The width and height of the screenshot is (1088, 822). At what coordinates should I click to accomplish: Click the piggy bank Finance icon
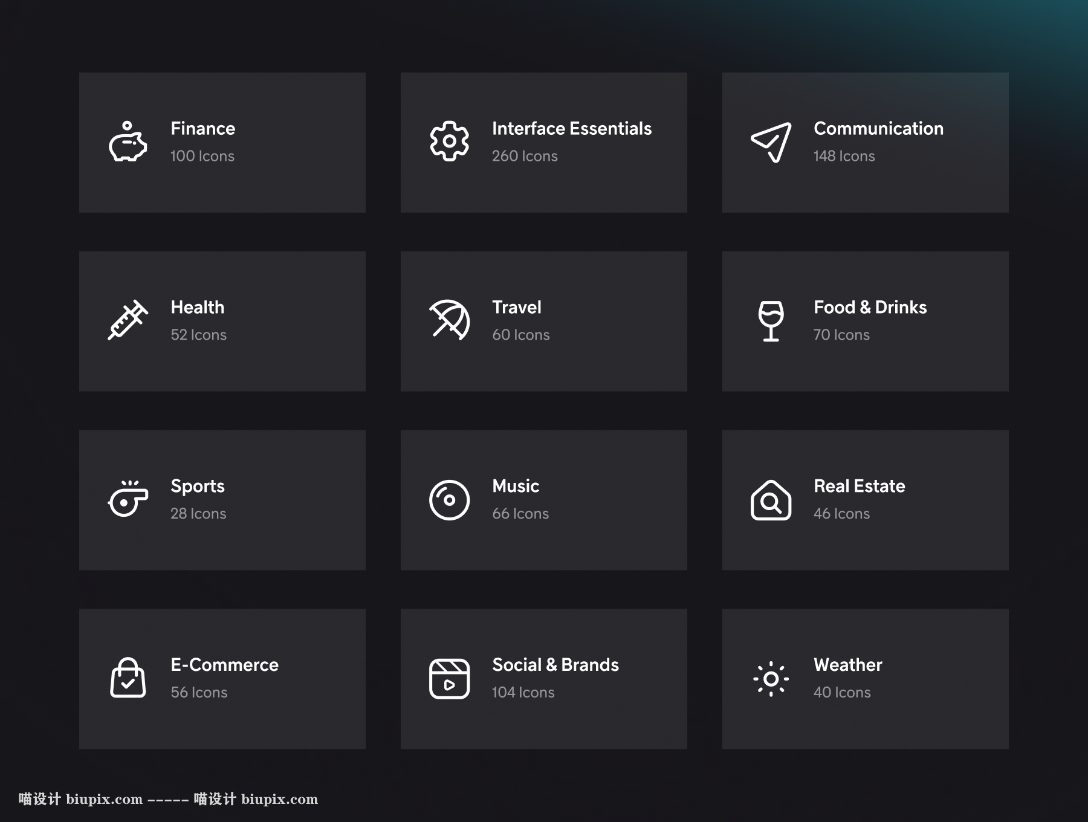(128, 142)
